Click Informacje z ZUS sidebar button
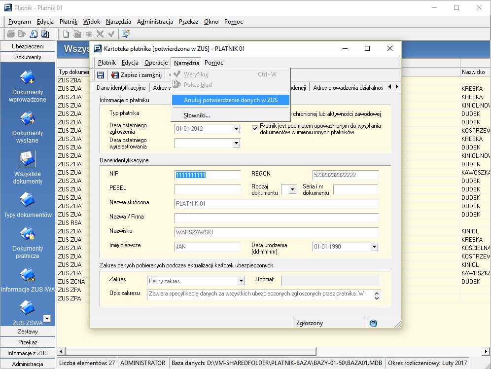This screenshot has width=491, height=369. (28, 353)
